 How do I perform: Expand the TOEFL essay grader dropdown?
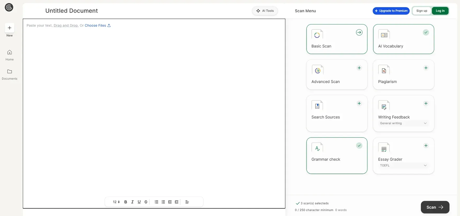(x=403, y=165)
